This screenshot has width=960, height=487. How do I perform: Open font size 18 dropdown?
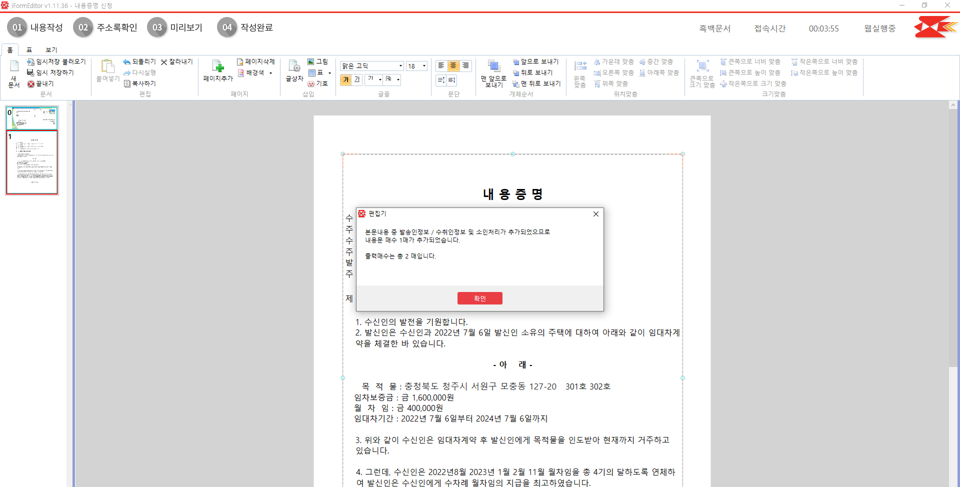point(424,66)
